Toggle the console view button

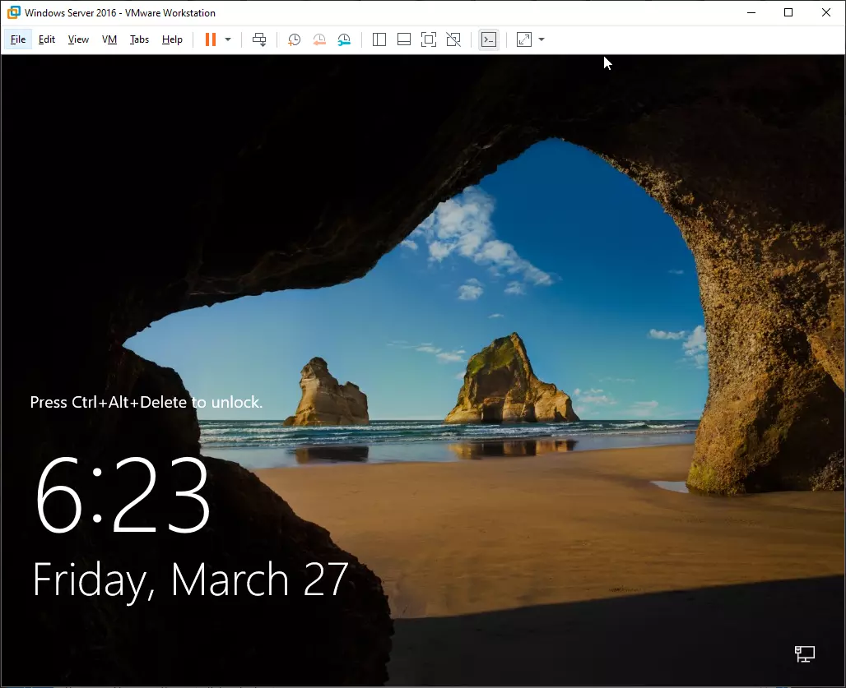(489, 39)
